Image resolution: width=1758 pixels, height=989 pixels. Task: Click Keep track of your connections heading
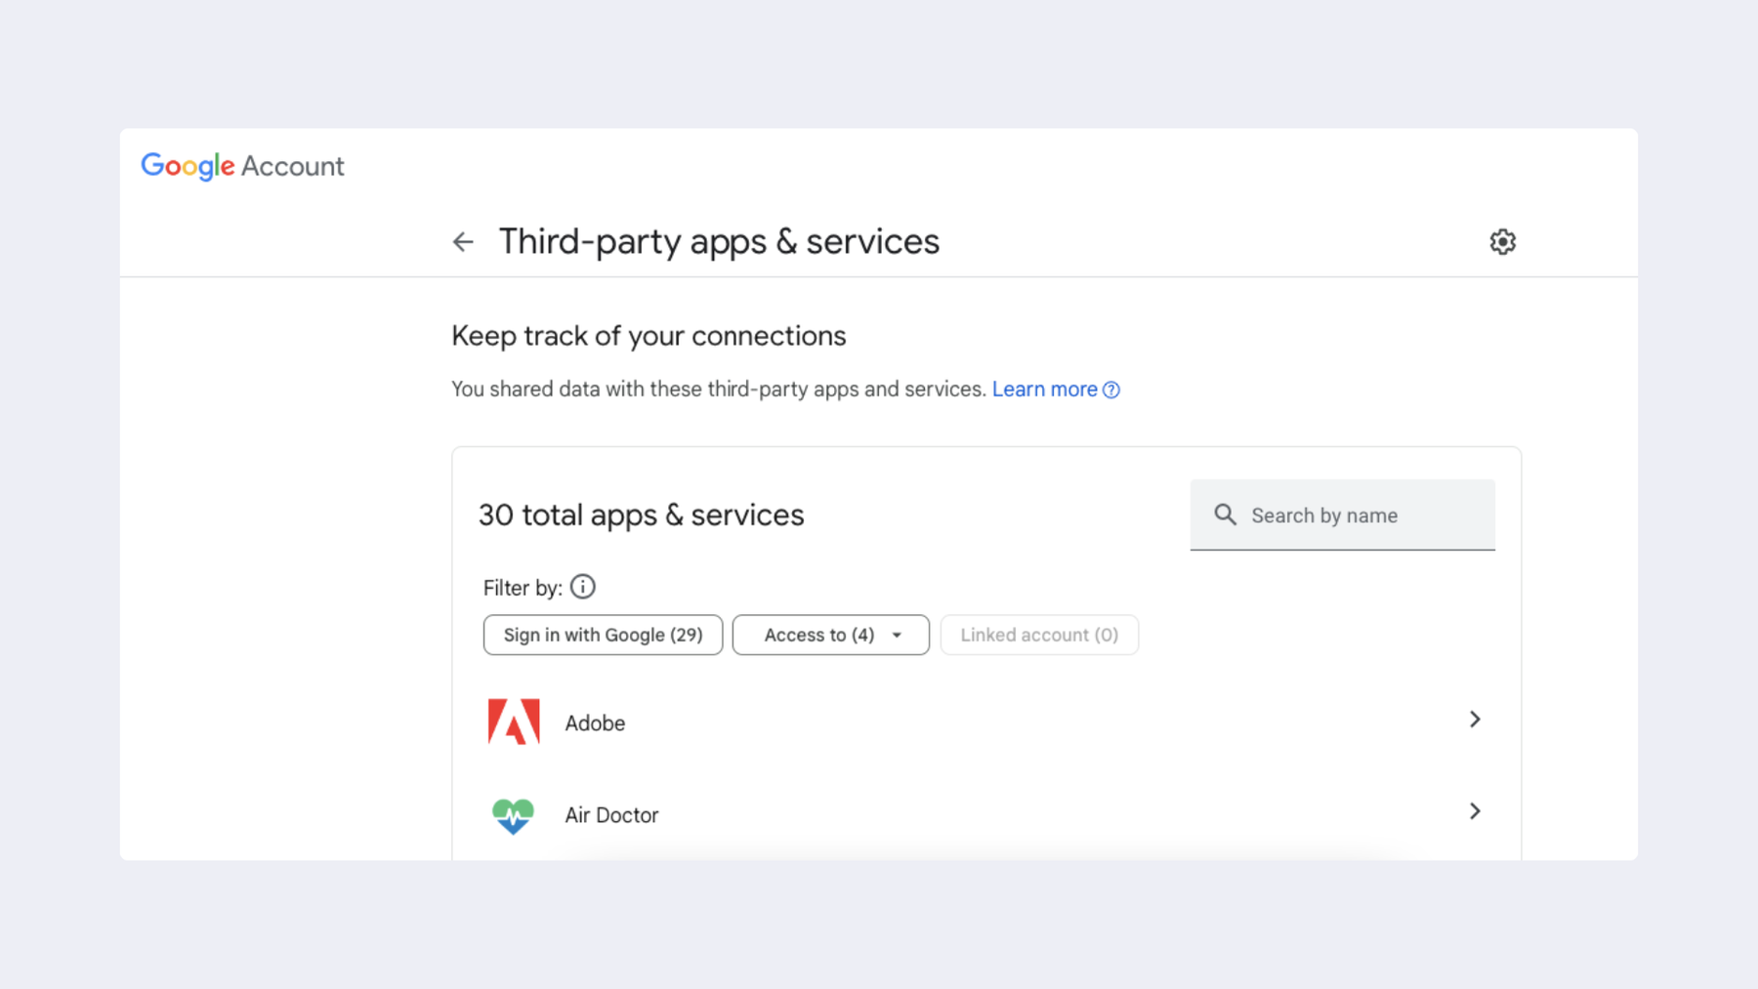click(x=649, y=336)
